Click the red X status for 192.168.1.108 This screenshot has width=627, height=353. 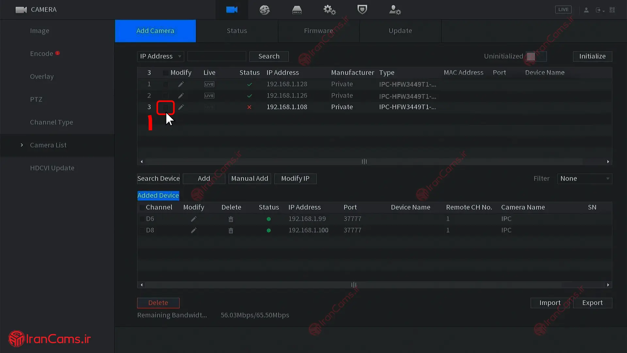pyautogui.click(x=249, y=107)
